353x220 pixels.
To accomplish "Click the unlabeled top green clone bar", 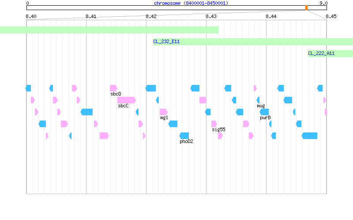I will pos(109,30).
